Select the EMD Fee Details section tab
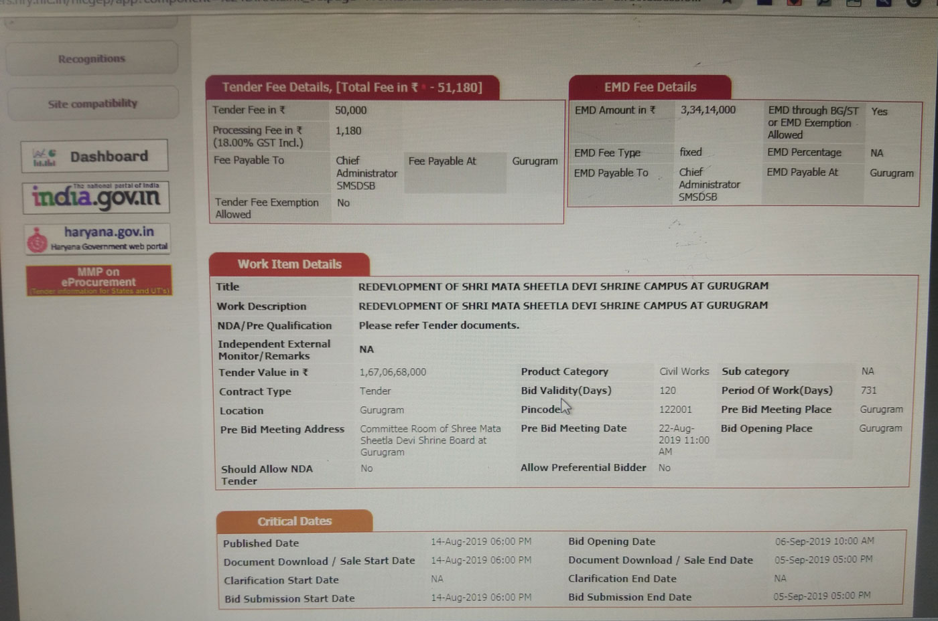 (x=650, y=88)
